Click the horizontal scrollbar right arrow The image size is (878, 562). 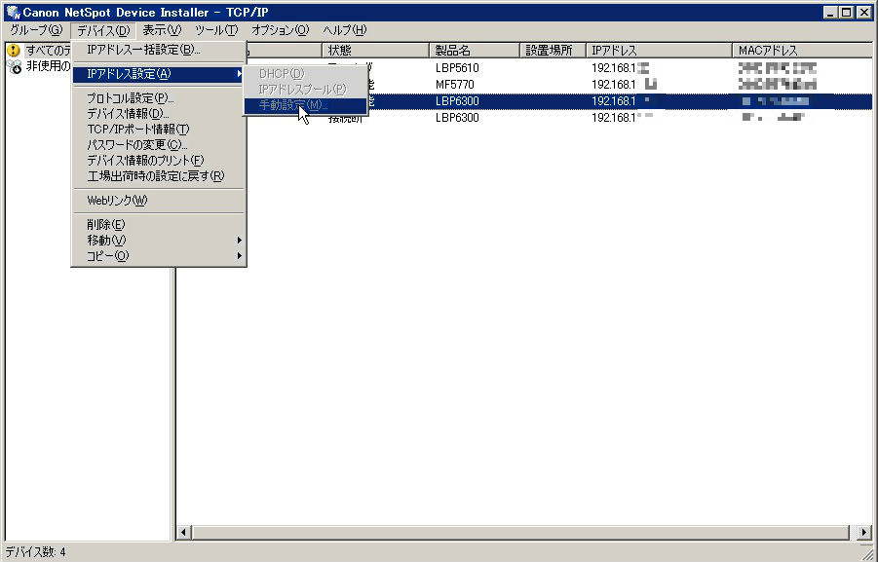pos(865,533)
